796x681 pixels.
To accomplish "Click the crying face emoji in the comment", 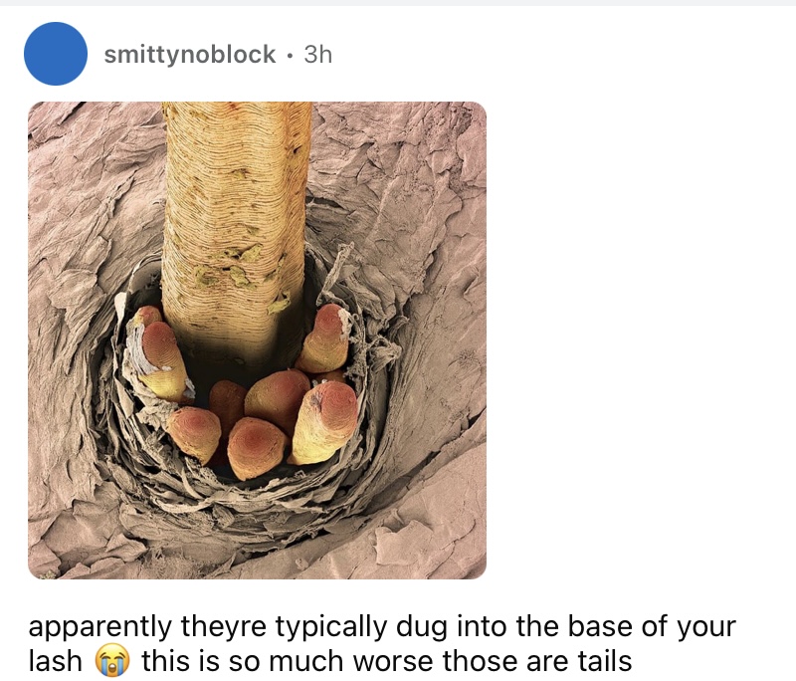I will tap(111, 662).
